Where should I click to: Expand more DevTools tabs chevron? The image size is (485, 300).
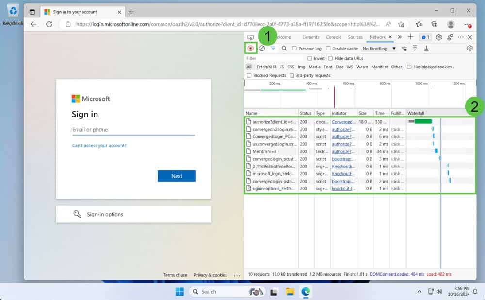coord(400,37)
